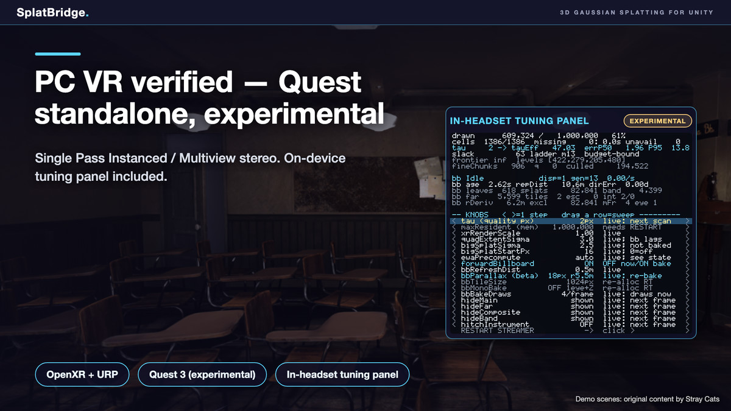
Task: Click the tauEff 47.03 stats line
Action: pyautogui.click(x=571, y=147)
